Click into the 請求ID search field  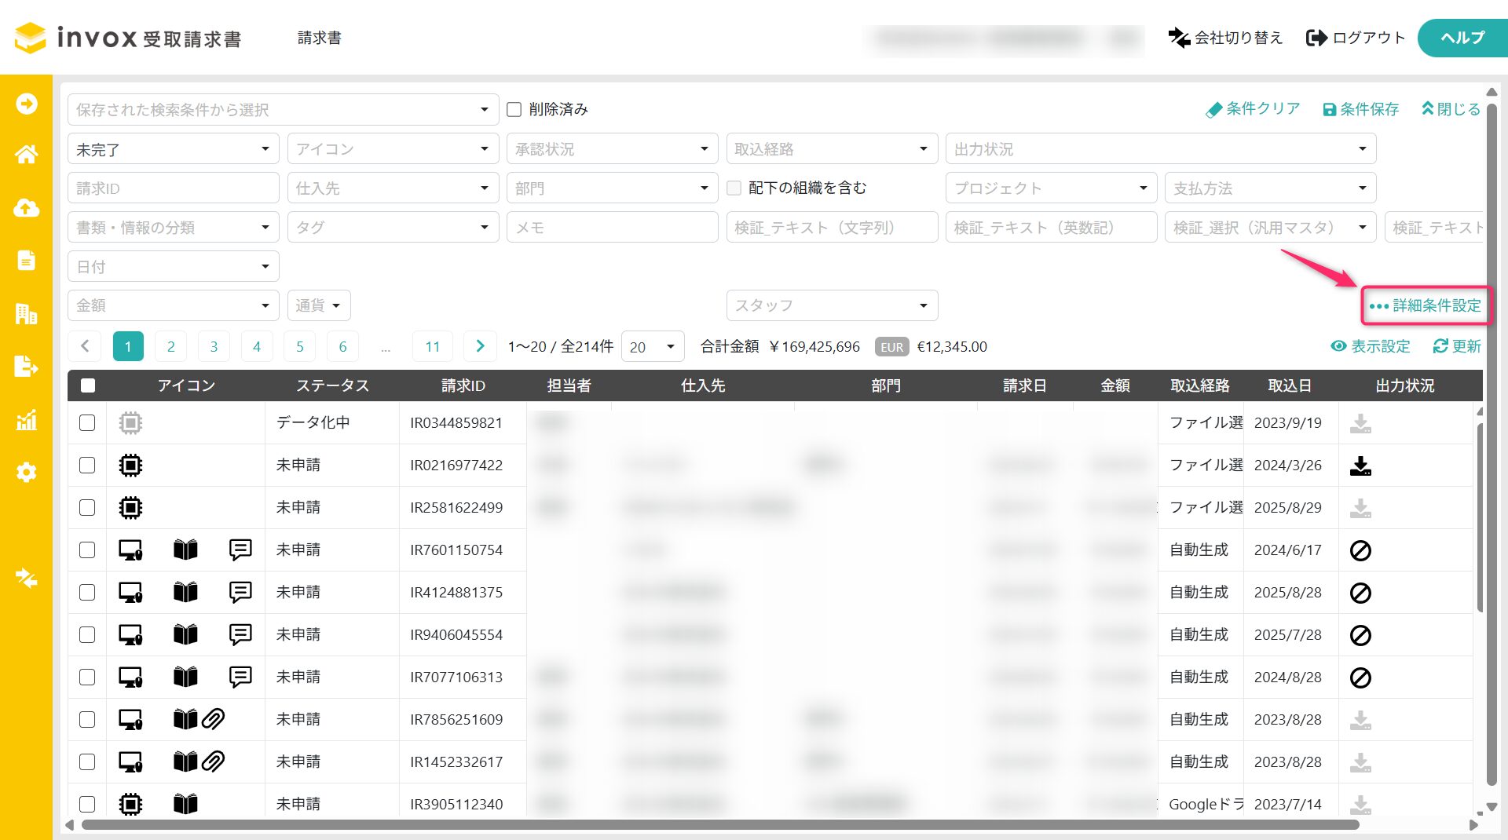173,188
